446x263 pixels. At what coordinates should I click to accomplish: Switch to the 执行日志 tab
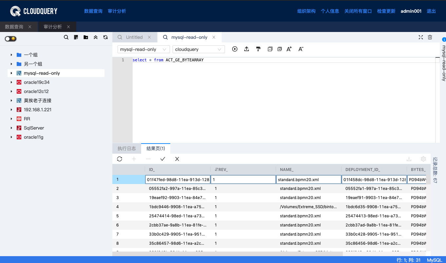tap(127, 148)
